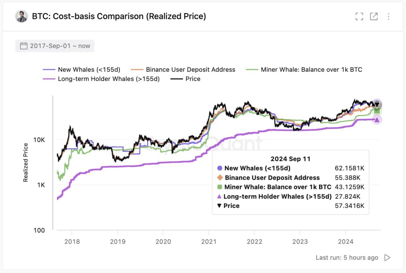
Task: Open the date range picker
Action: tap(55, 46)
